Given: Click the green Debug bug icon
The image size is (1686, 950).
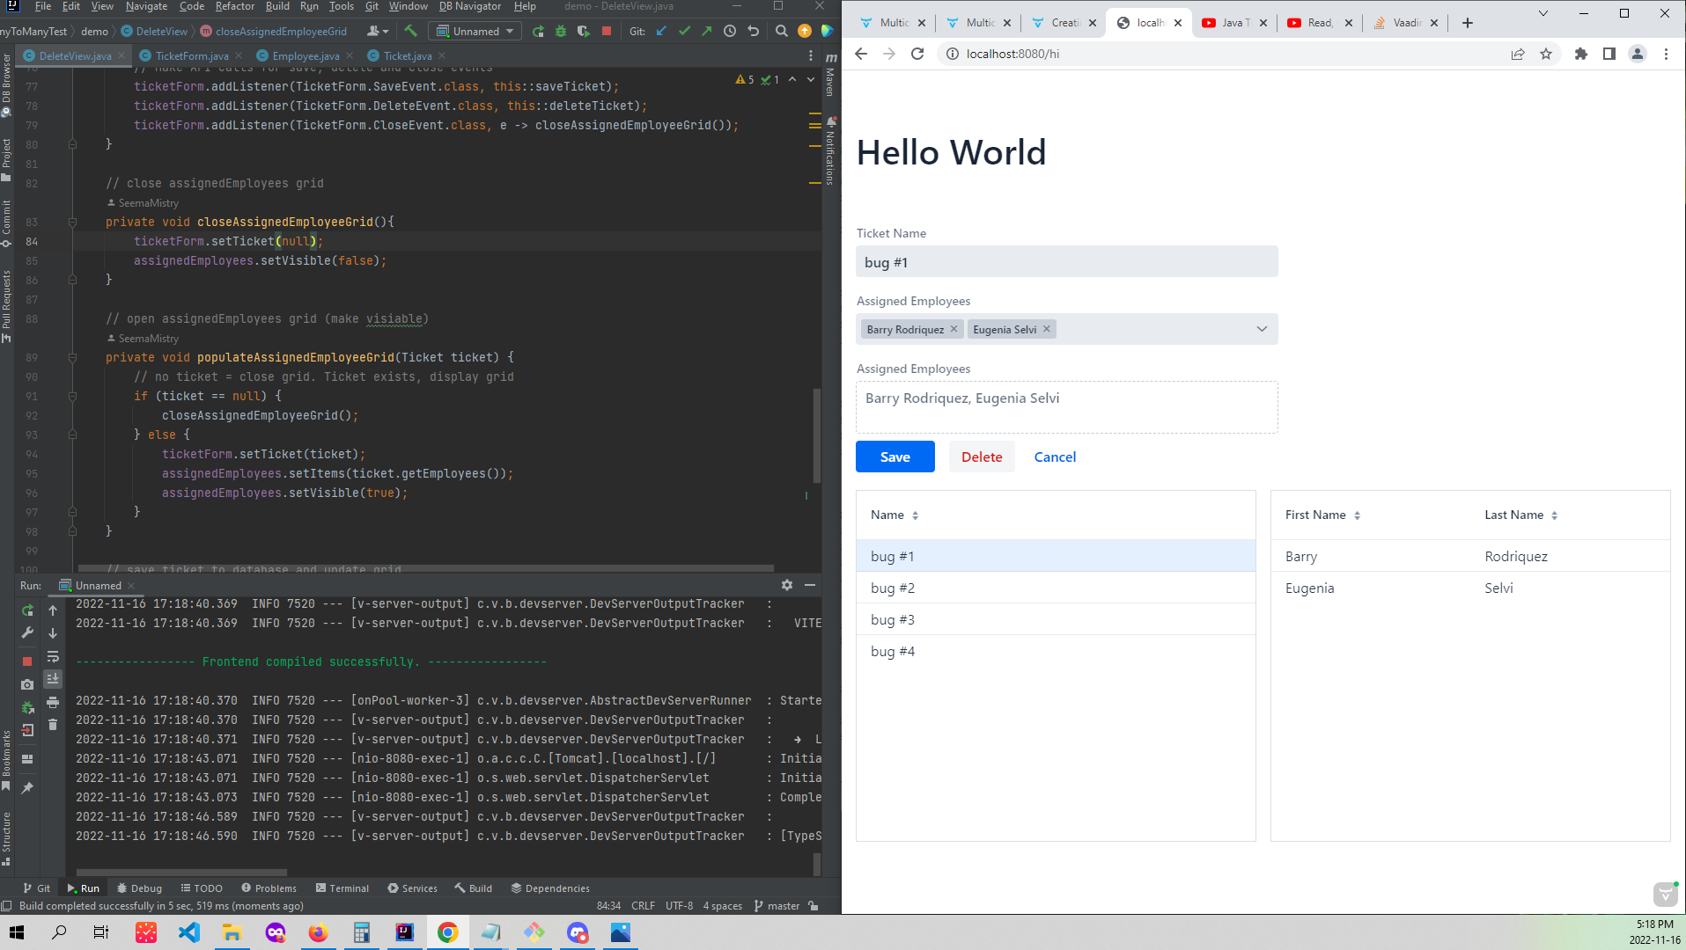Looking at the screenshot, I should [561, 32].
